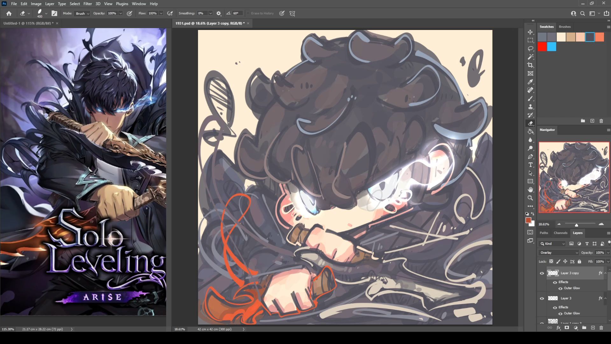The width and height of the screenshot is (611, 344).
Task: Activate the Horizontal Type tool
Action: pos(530,165)
